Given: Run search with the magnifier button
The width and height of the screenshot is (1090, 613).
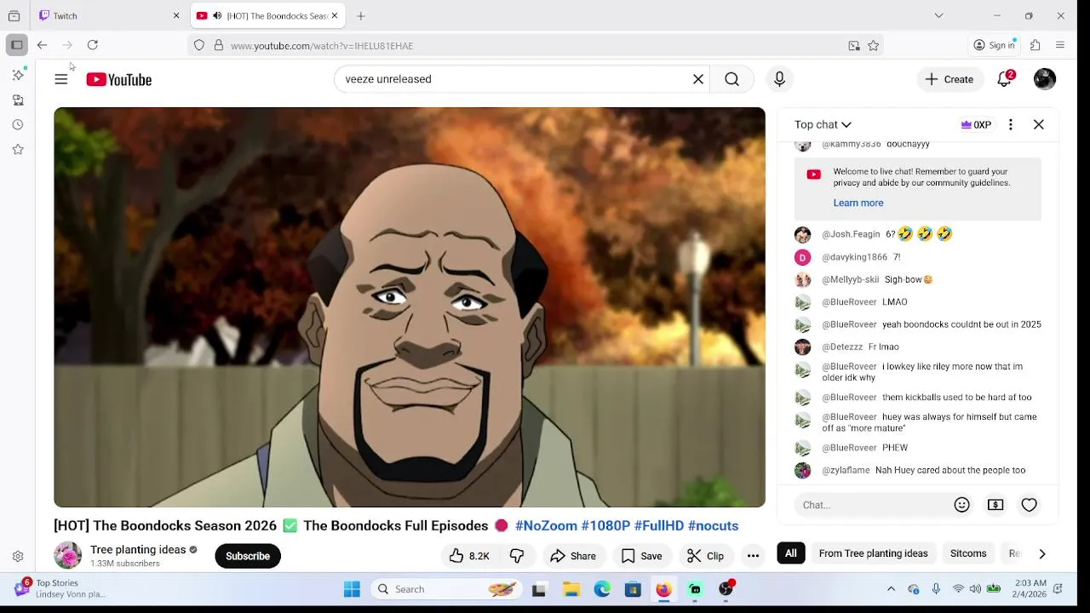Looking at the screenshot, I should point(731,79).
